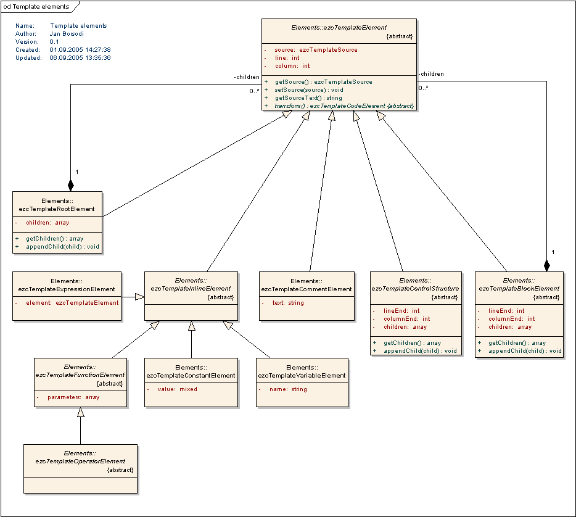Click the inheritance arrowhead beneath ezcTemplateFunctionElement
Viewport: 576px width, 517px height.
coord(80,413)
